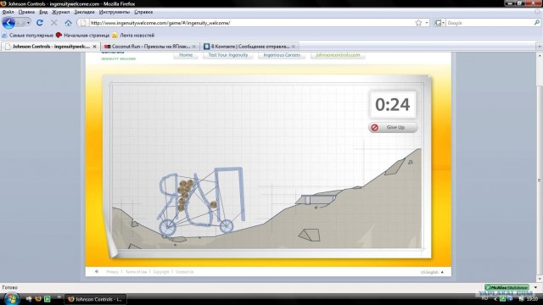The image size is (543, 305).
Task: Open the Файл menu
Action: point(8,12)
